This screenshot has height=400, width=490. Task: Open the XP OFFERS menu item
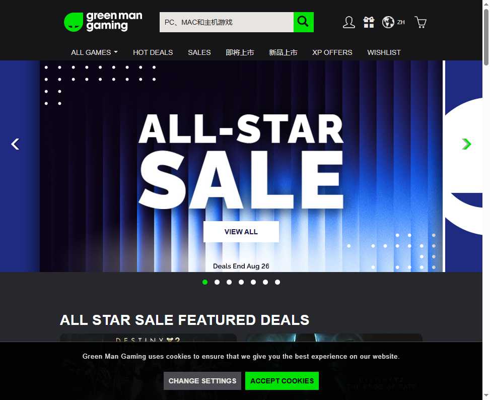[x=332, y=52]
